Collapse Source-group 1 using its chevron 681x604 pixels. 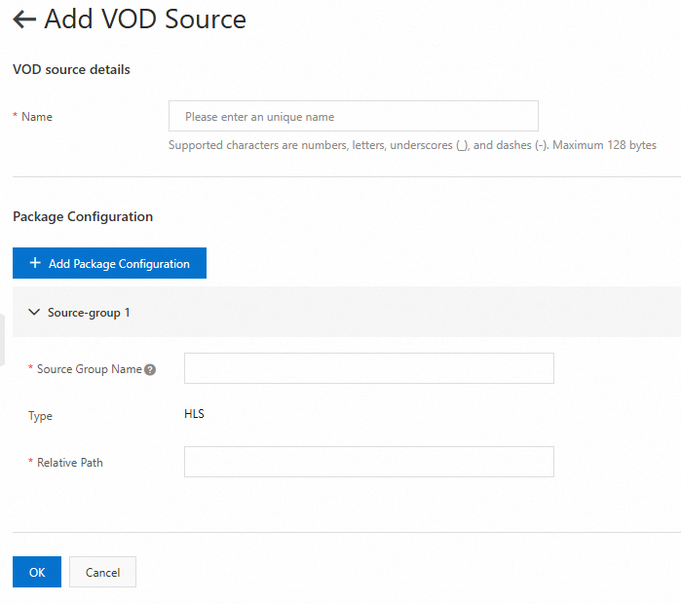pyautogui.click(x=34, y=313)
